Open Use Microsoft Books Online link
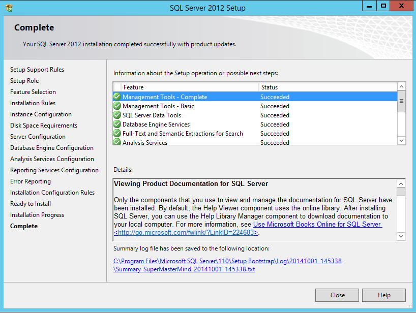416x313 pixels. 317,225
